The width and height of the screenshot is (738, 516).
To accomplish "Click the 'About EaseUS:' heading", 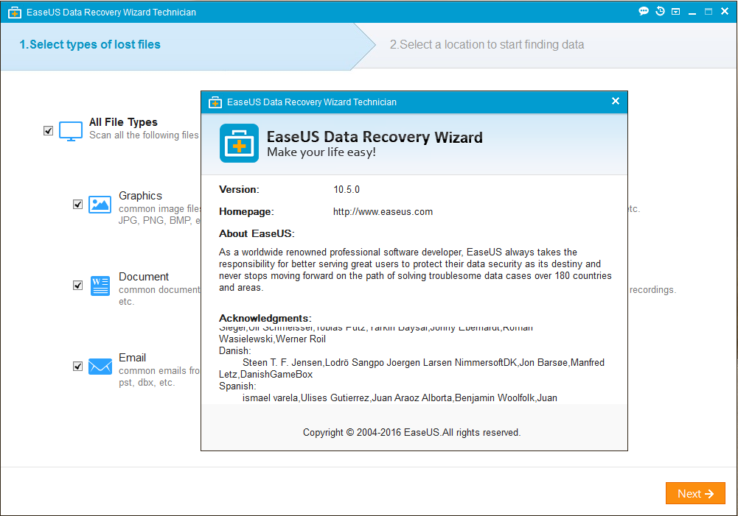I will point(257,233).
